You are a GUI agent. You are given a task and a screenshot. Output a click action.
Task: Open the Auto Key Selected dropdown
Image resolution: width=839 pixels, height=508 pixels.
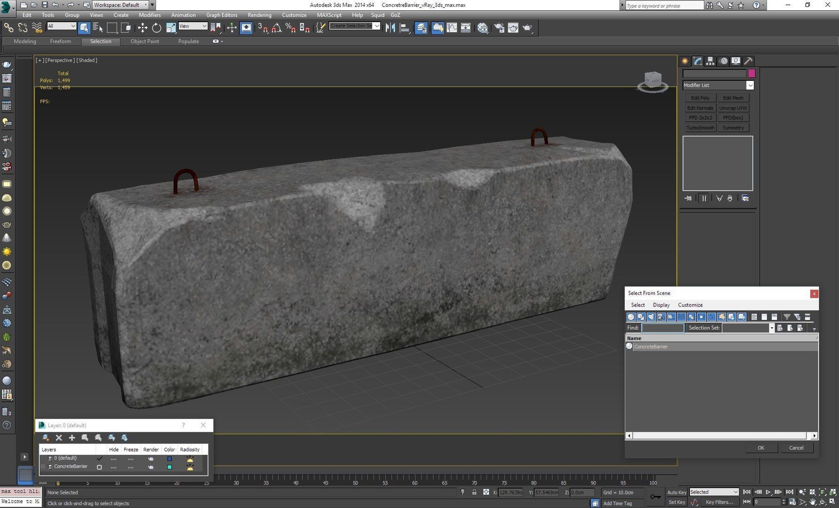tap(714, 492)
